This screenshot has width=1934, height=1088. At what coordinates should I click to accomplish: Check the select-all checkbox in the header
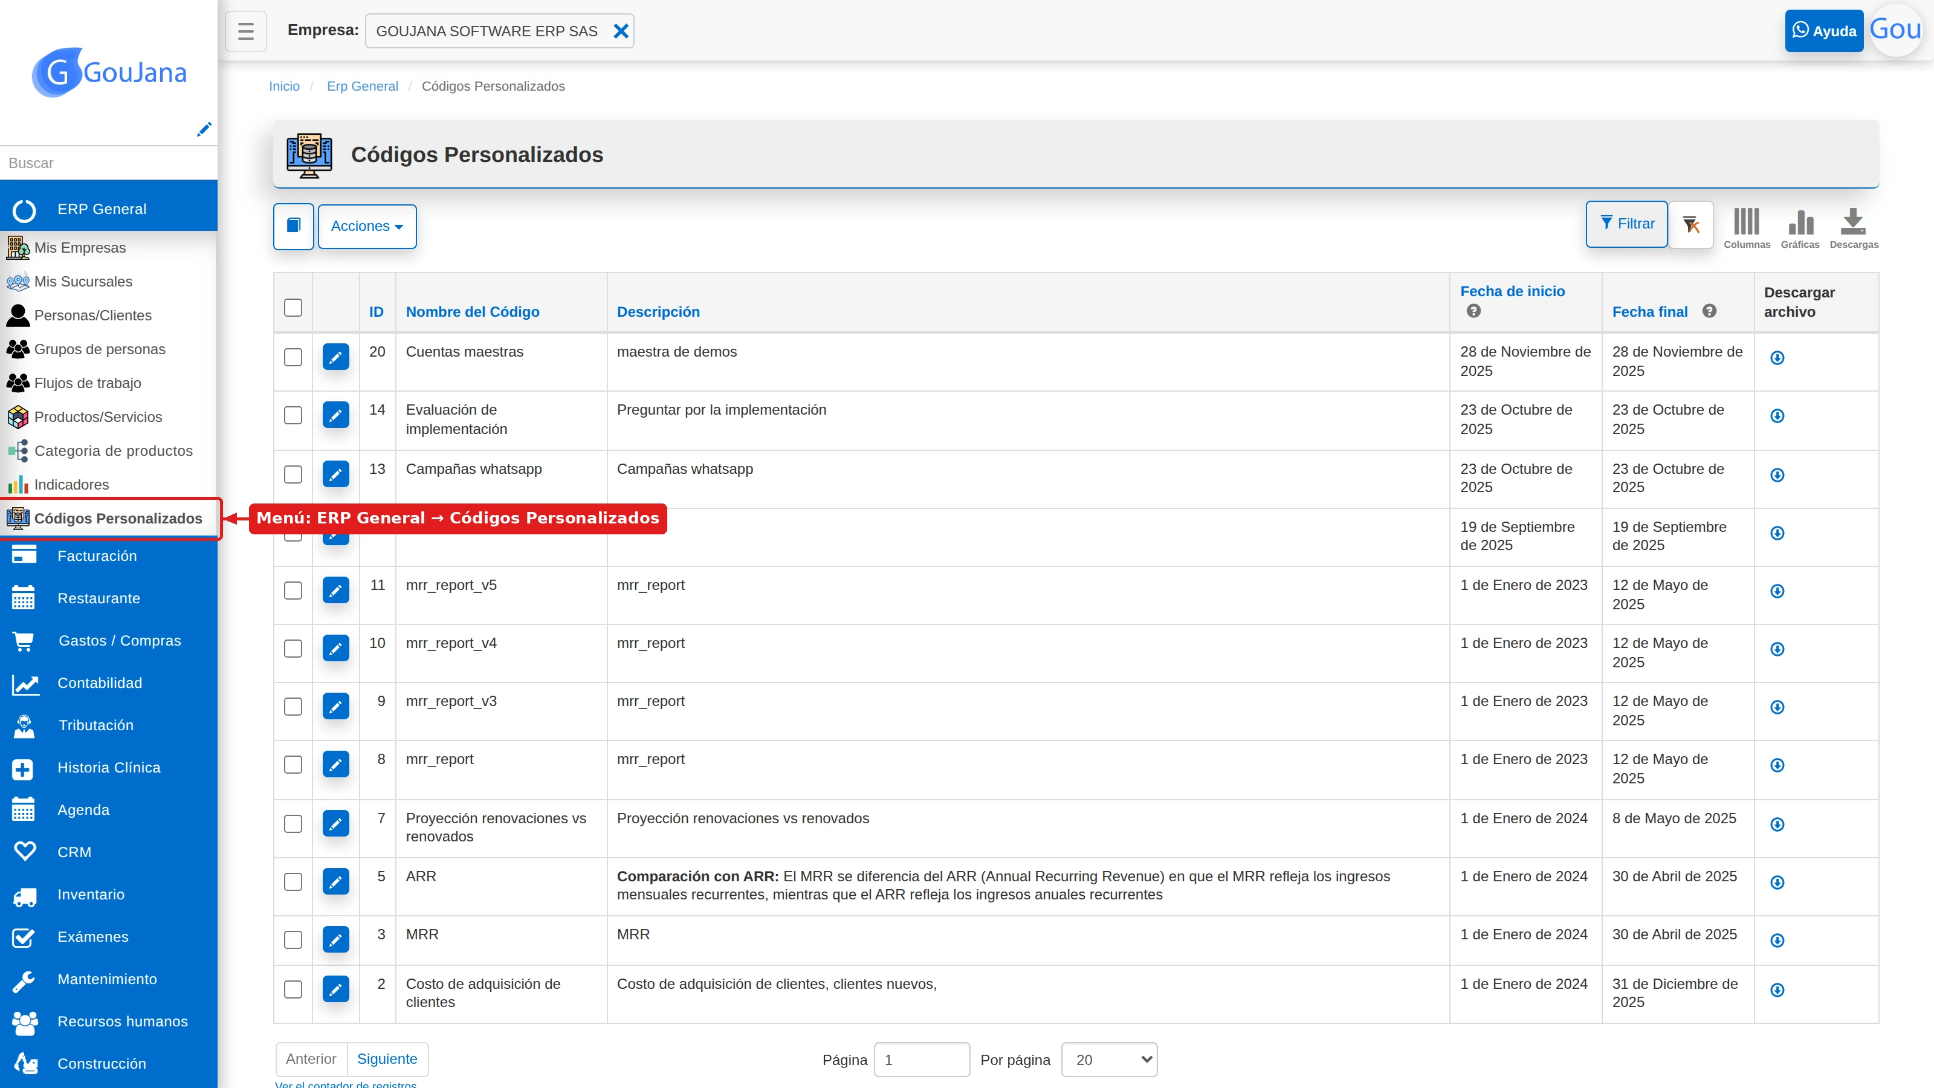tap(293, 307)
